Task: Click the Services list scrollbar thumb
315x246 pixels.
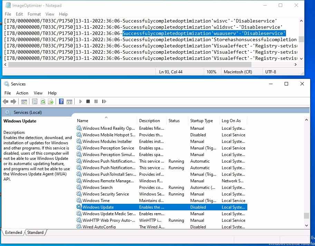Action: click(x=306, y=216)
